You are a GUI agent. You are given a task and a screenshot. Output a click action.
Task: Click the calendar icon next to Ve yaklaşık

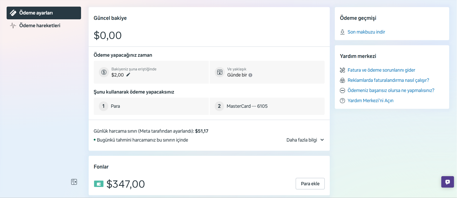pos(220,72)
